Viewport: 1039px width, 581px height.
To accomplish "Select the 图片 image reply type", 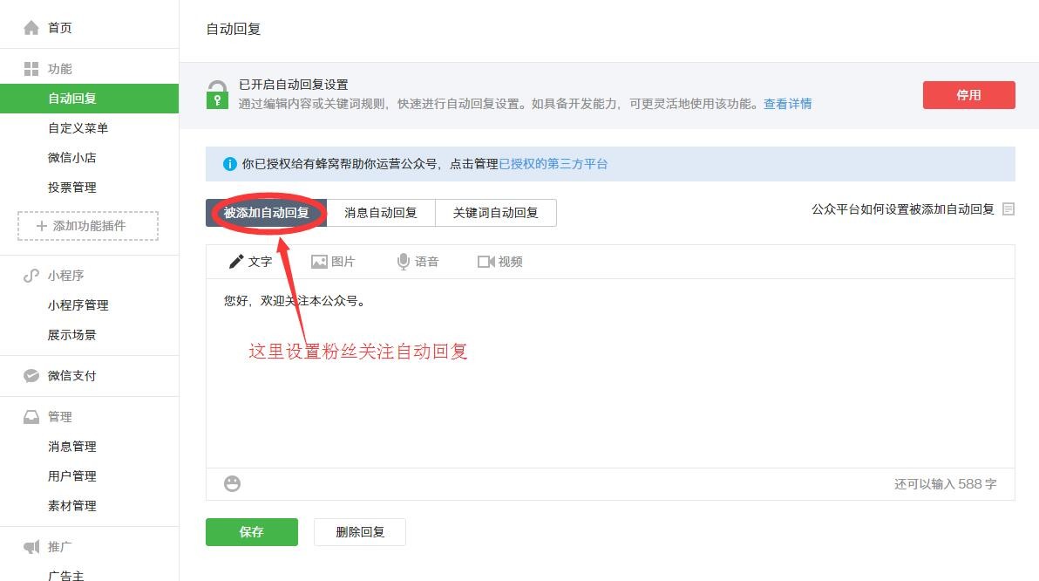I will point(333,262).
